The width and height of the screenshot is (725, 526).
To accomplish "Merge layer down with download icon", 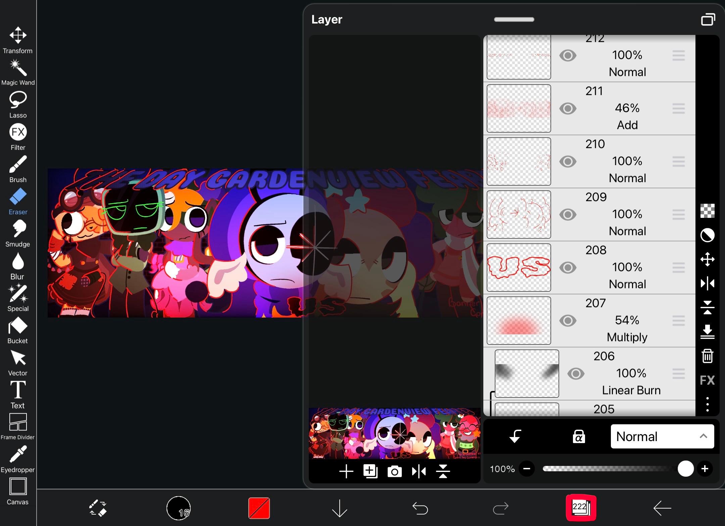I will [707, 332].
